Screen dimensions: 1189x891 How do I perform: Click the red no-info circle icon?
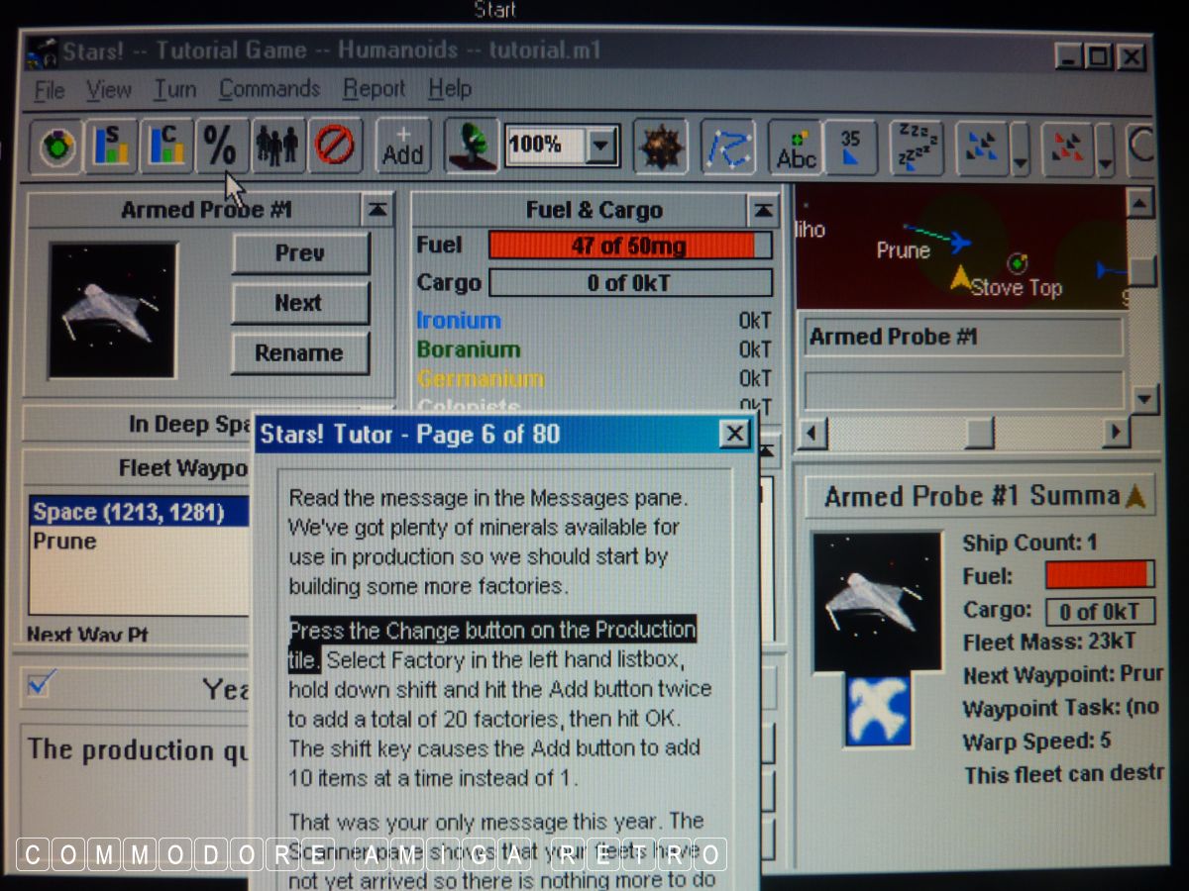[335, 147]
